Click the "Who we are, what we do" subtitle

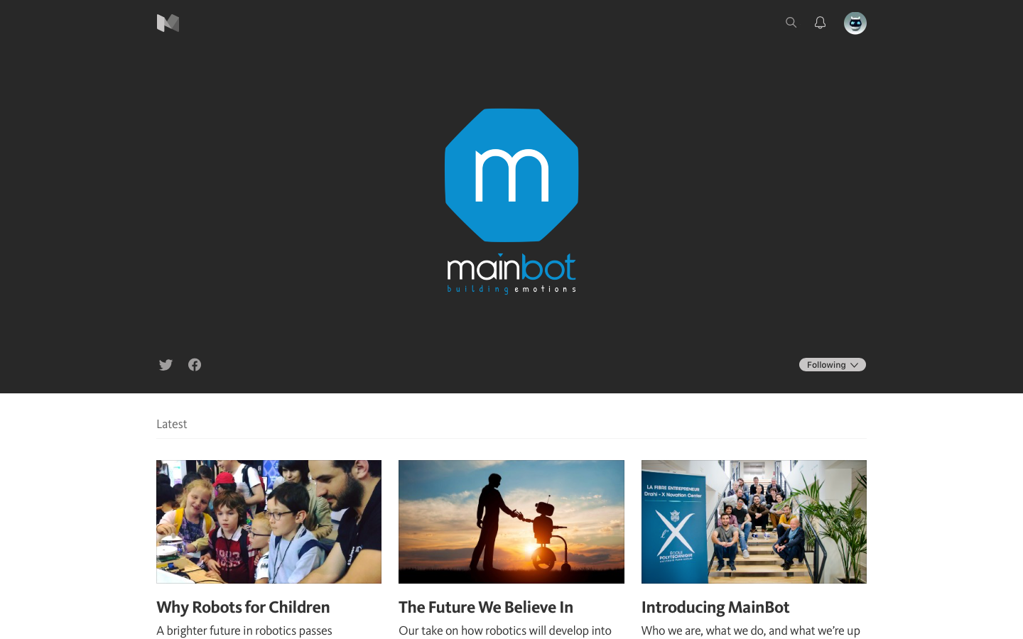(x=751, y=630)
